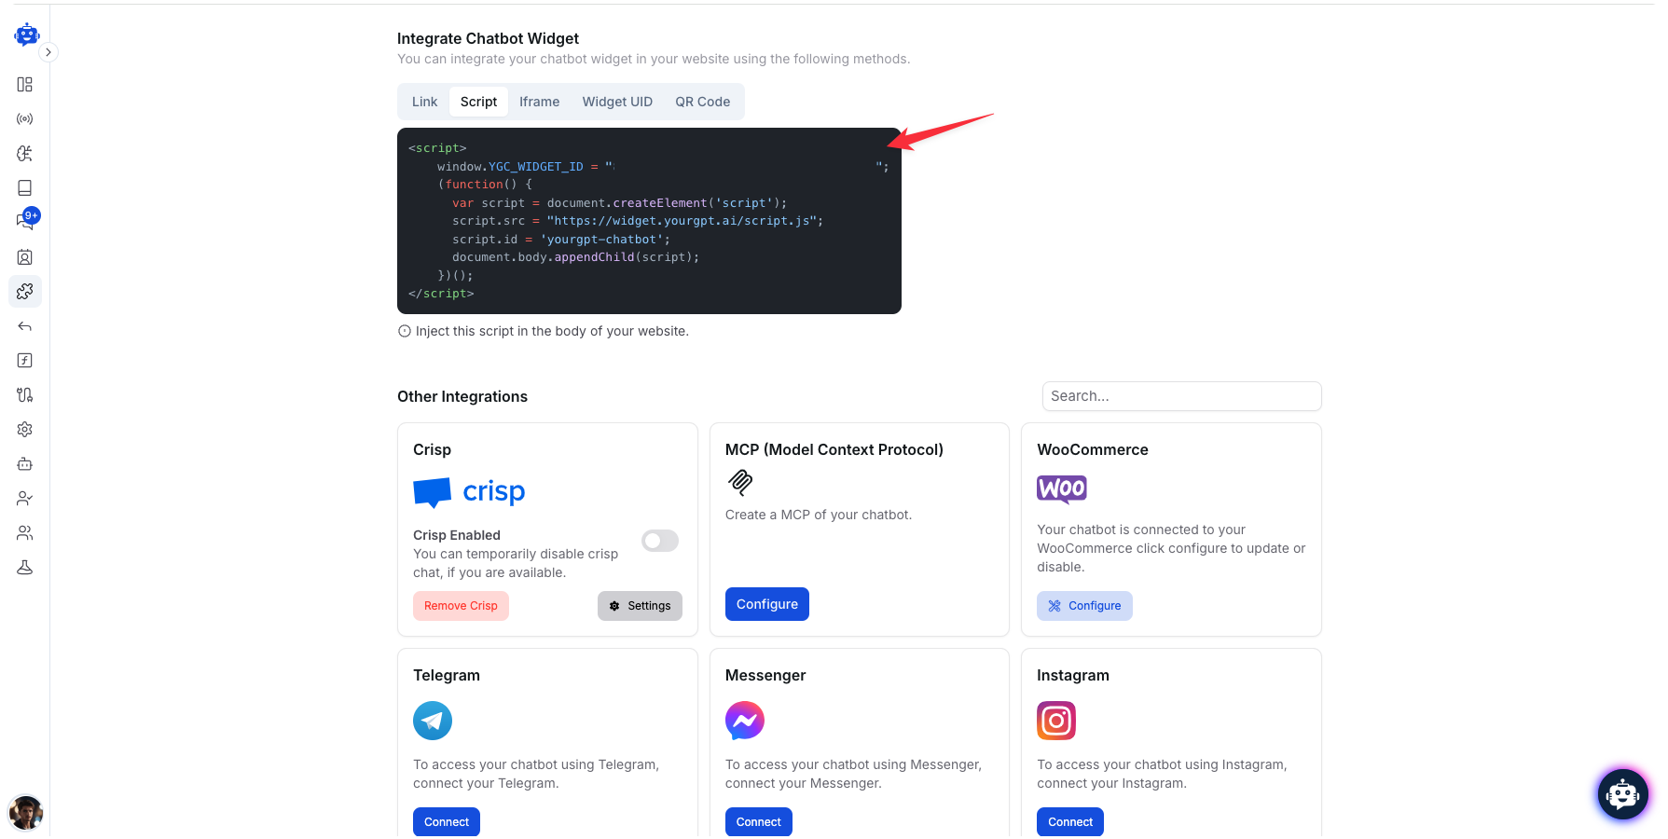Open the flask icon in sidebar
This screenshot has width=1668, height=839.
click(x=25, y=568)
